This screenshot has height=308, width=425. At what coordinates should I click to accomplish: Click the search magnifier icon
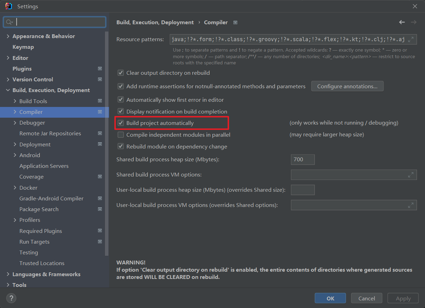point(9,22)
